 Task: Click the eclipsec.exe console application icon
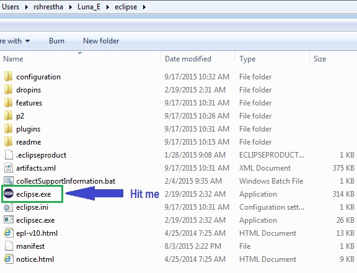point(9,220)
